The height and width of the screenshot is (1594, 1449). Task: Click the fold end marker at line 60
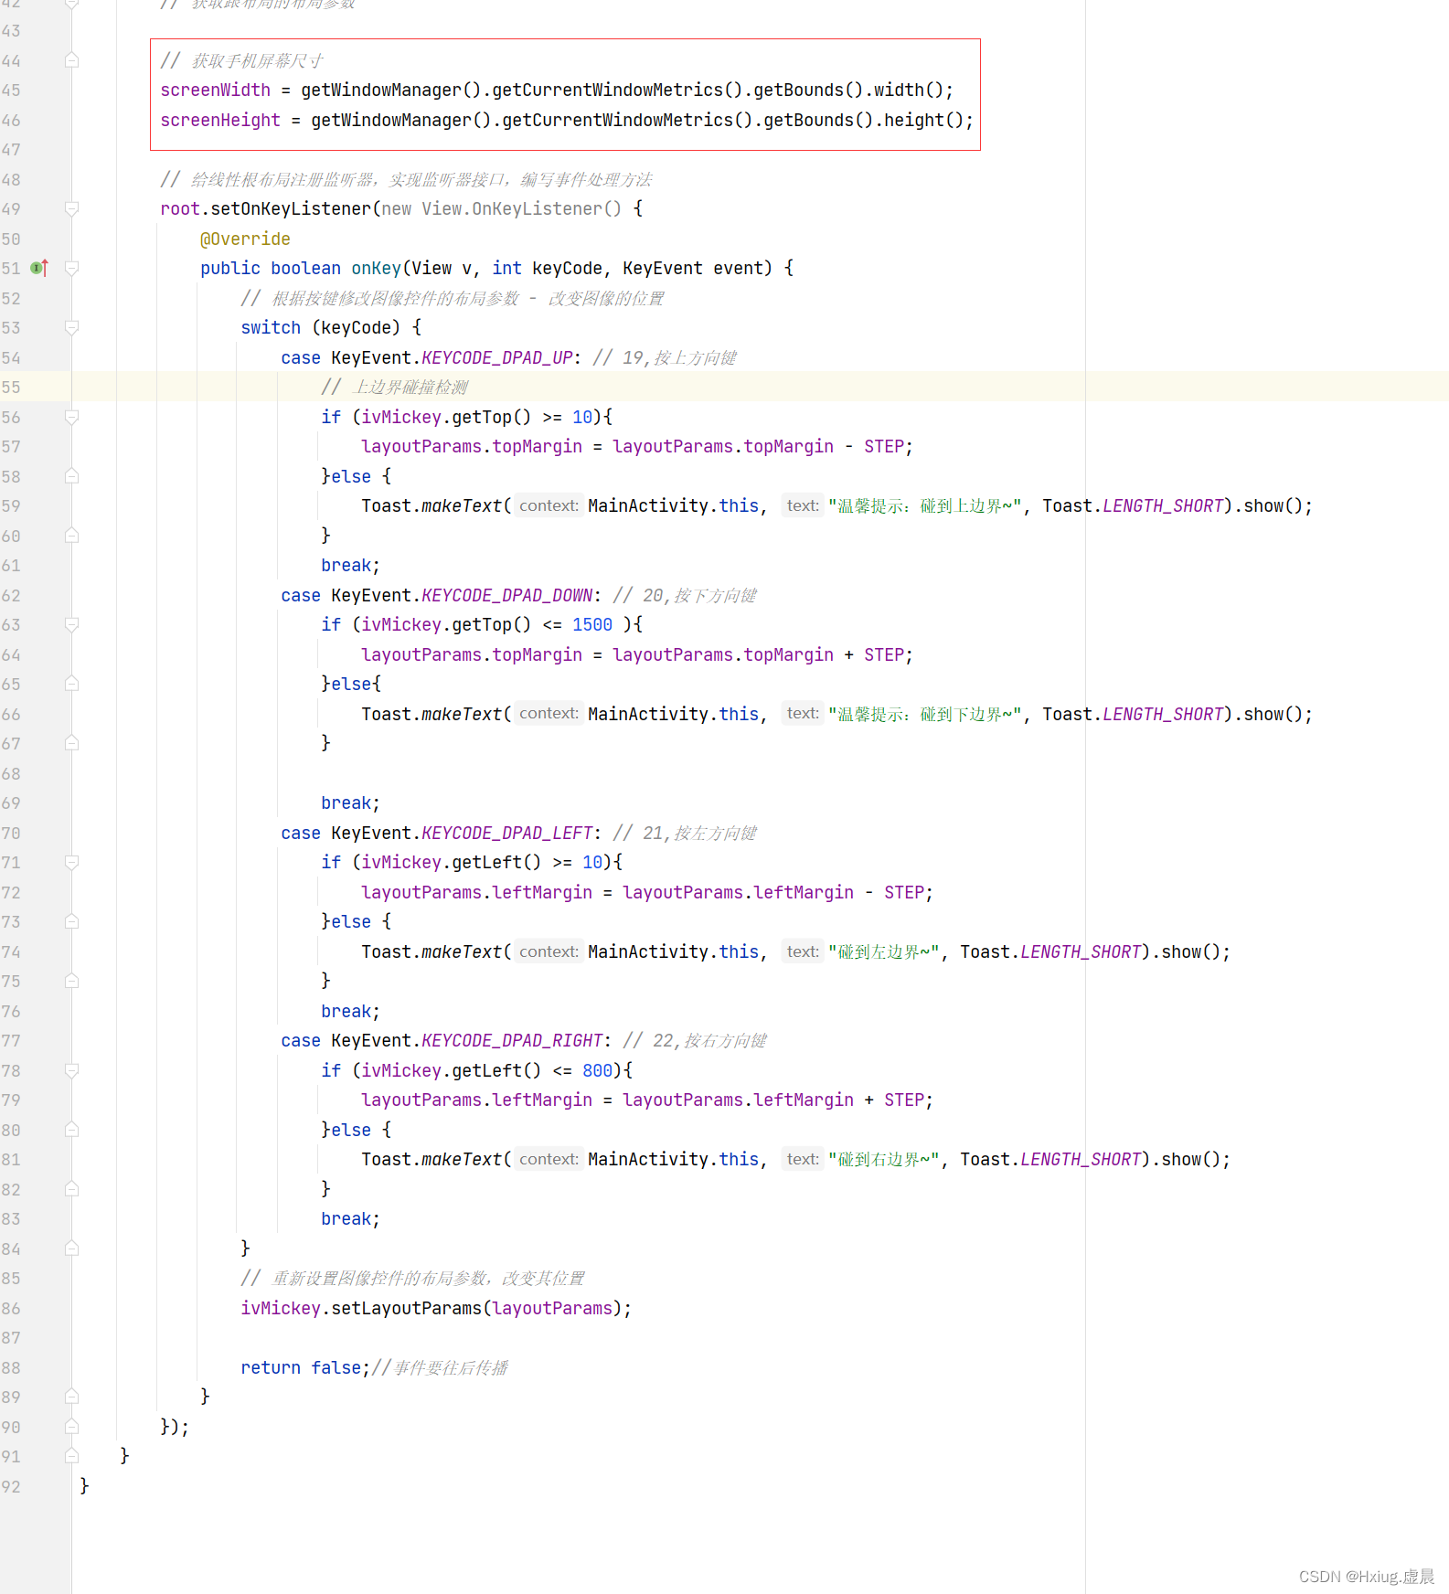71,536
